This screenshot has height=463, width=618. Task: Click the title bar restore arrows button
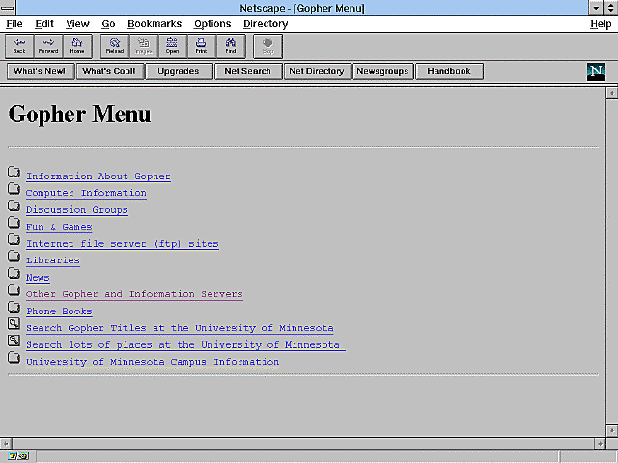610,8
